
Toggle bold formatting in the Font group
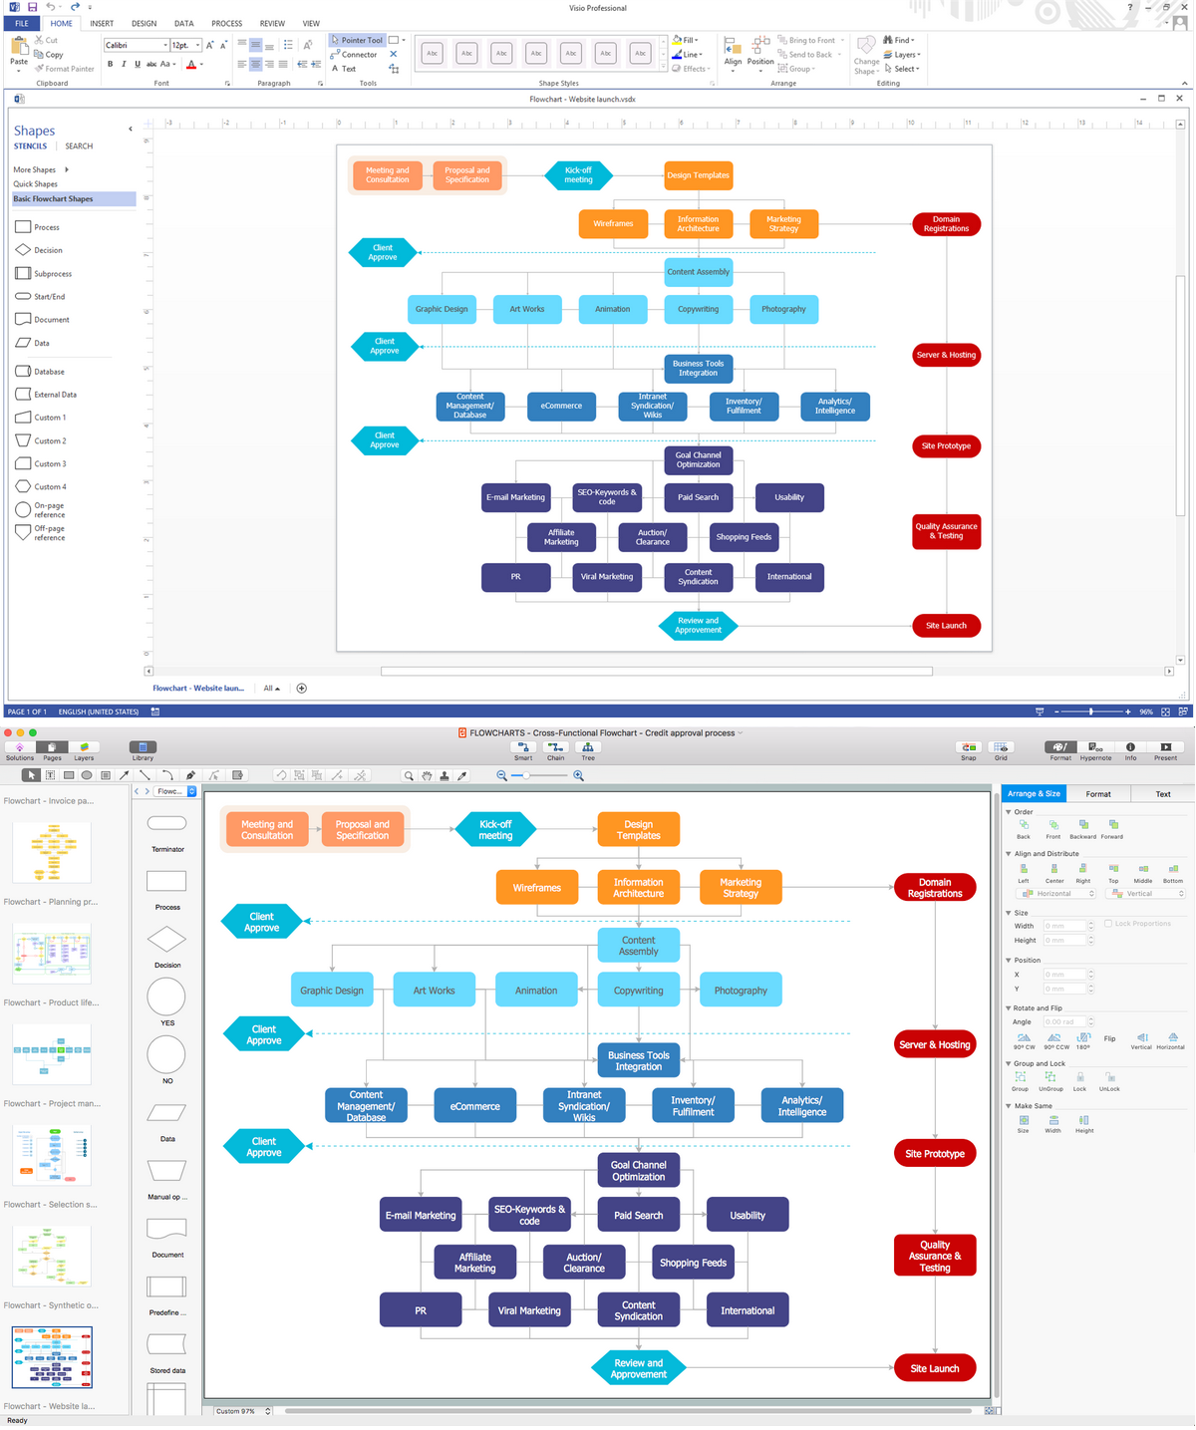click(x=110, y=63)
